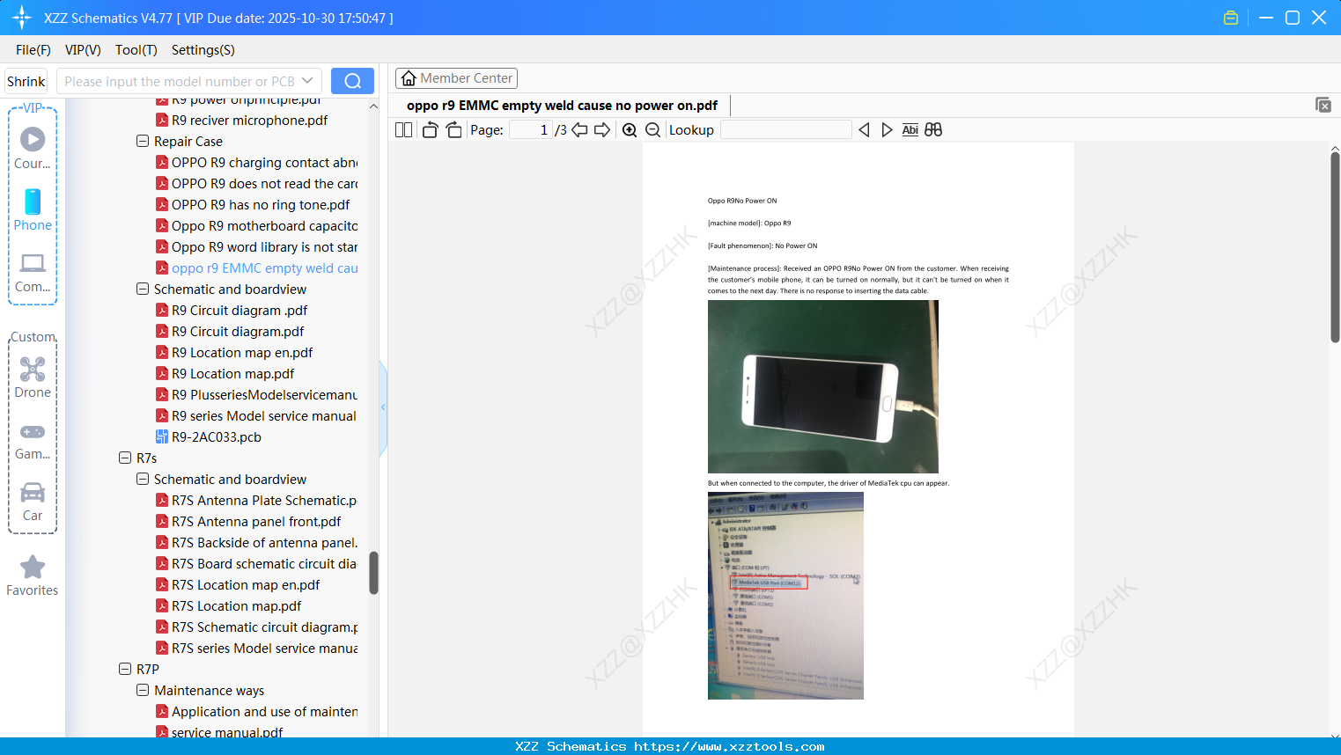Screen dimensions: 1341x755
Task: Find previous Lookup match
Action: (864, 130)
